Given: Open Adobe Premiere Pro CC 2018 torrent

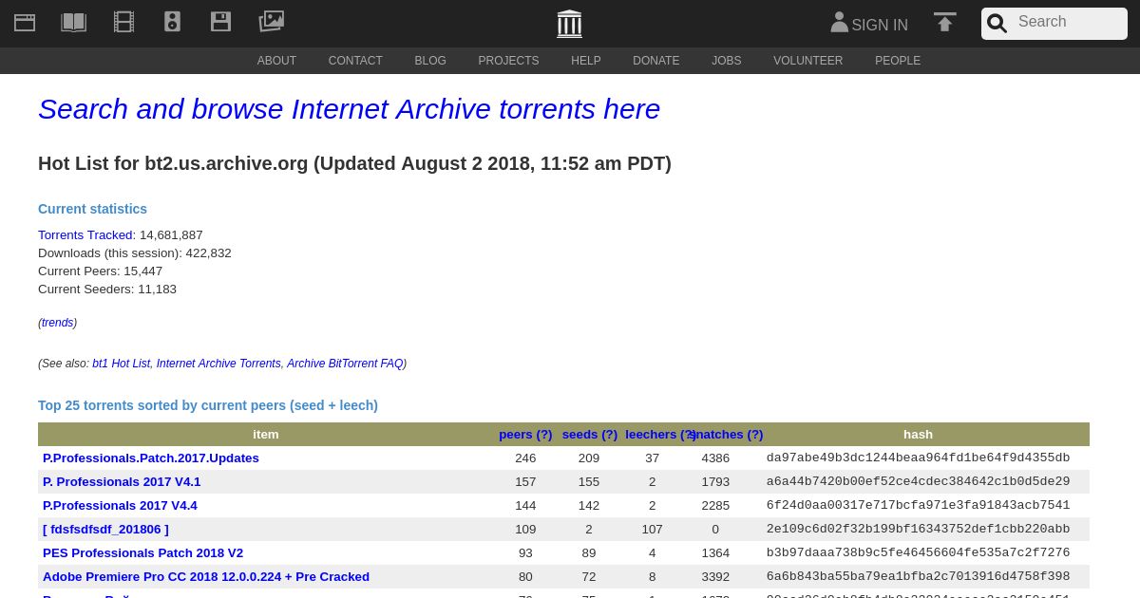Looking at the screenshot, I should (x=206, y=577).
